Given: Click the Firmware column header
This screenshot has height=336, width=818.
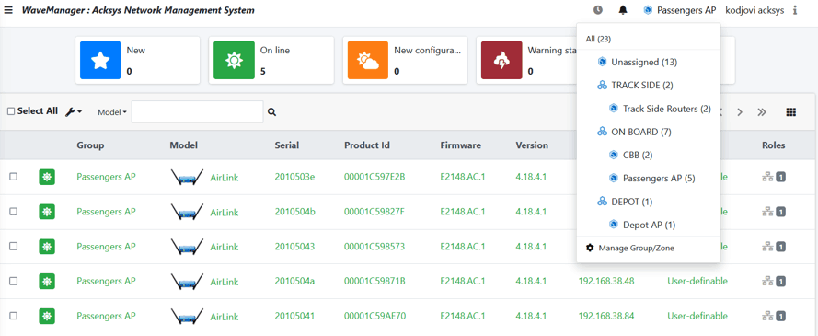Looking at the screenshot, I should [x=461, y=145].
